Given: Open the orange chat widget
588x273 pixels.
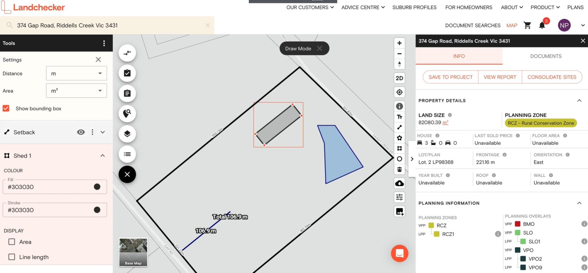Looking at the screenshot, I should 400,253.
